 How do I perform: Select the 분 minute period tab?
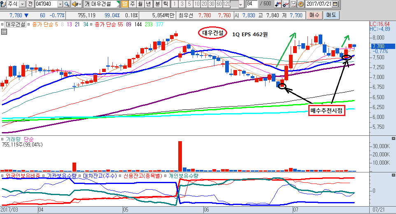pos(158,4)
